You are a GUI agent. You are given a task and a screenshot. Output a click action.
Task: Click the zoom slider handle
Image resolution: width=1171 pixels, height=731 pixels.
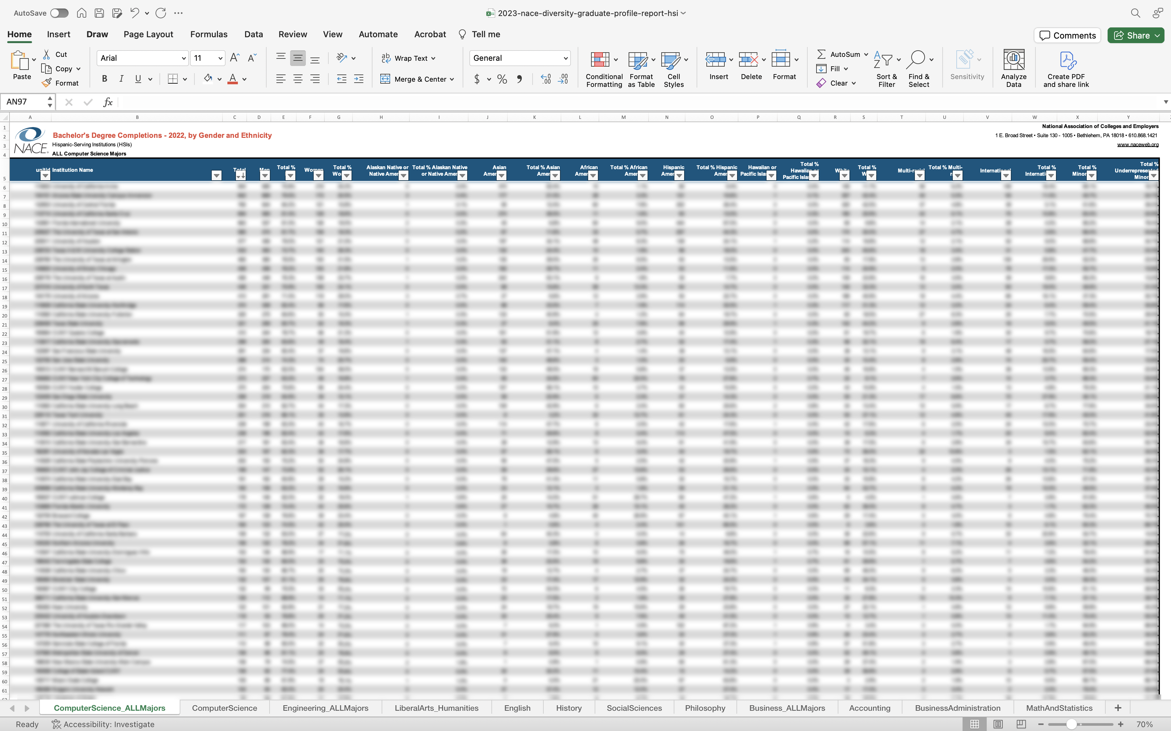click(1071, 724)
